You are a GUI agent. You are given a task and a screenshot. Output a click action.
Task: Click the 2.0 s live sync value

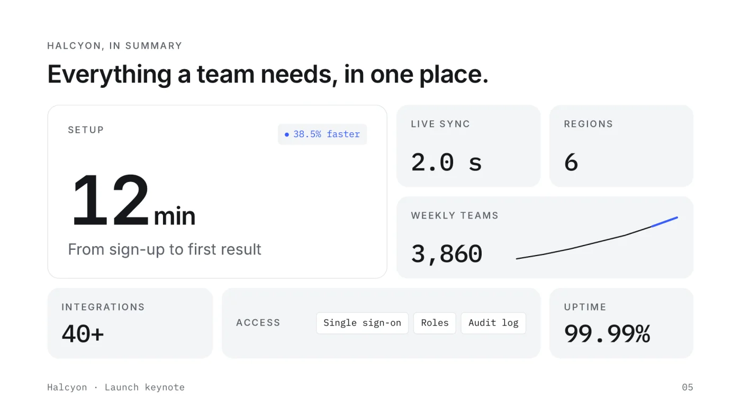click(x=447, y=162)
